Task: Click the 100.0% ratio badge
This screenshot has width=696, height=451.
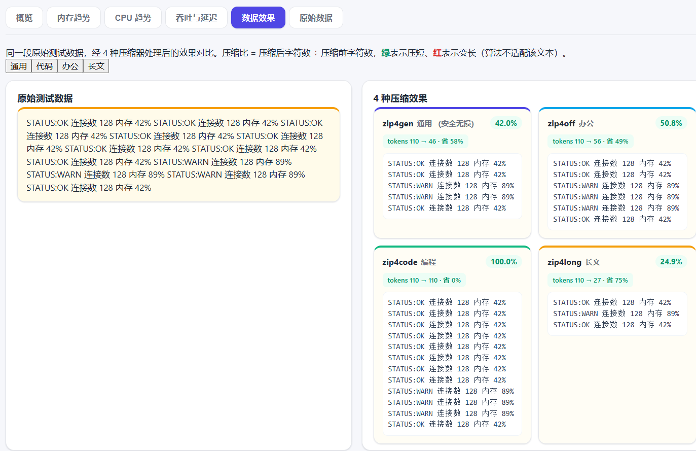Action: pos(504,262)
